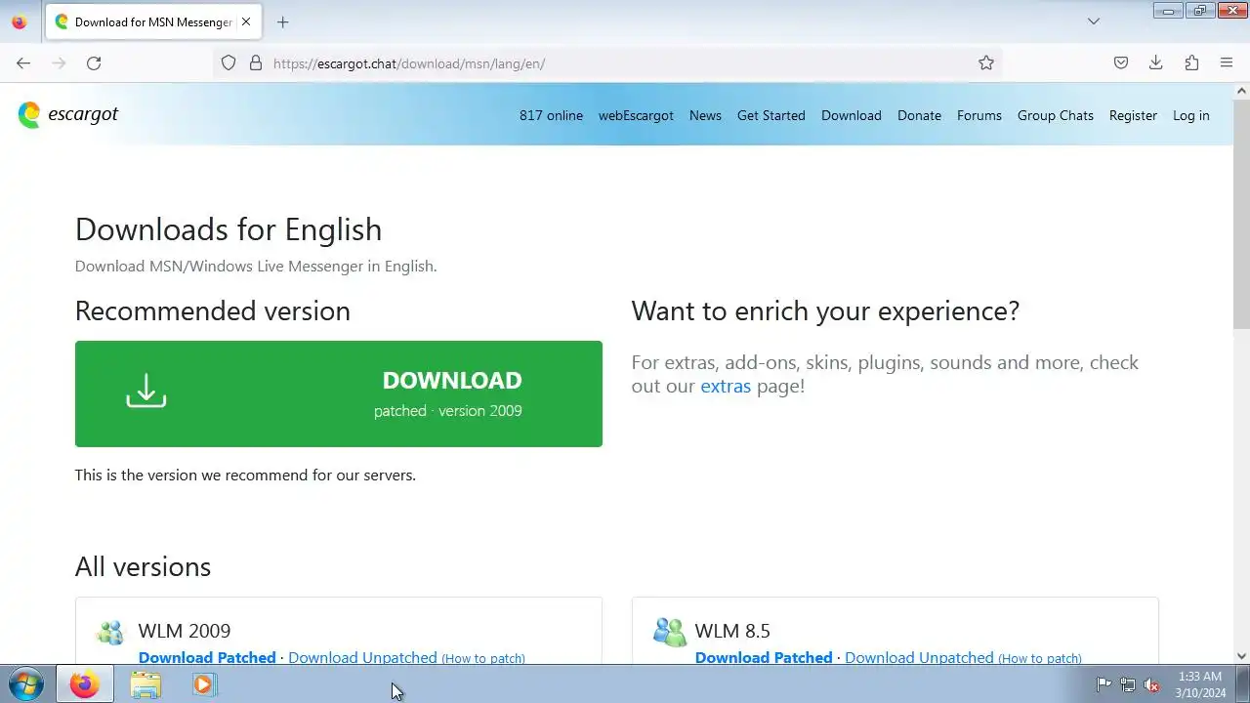Click the vertical scrollbar thumb
Screen dimensions: 1250x703
[1242, 213]
